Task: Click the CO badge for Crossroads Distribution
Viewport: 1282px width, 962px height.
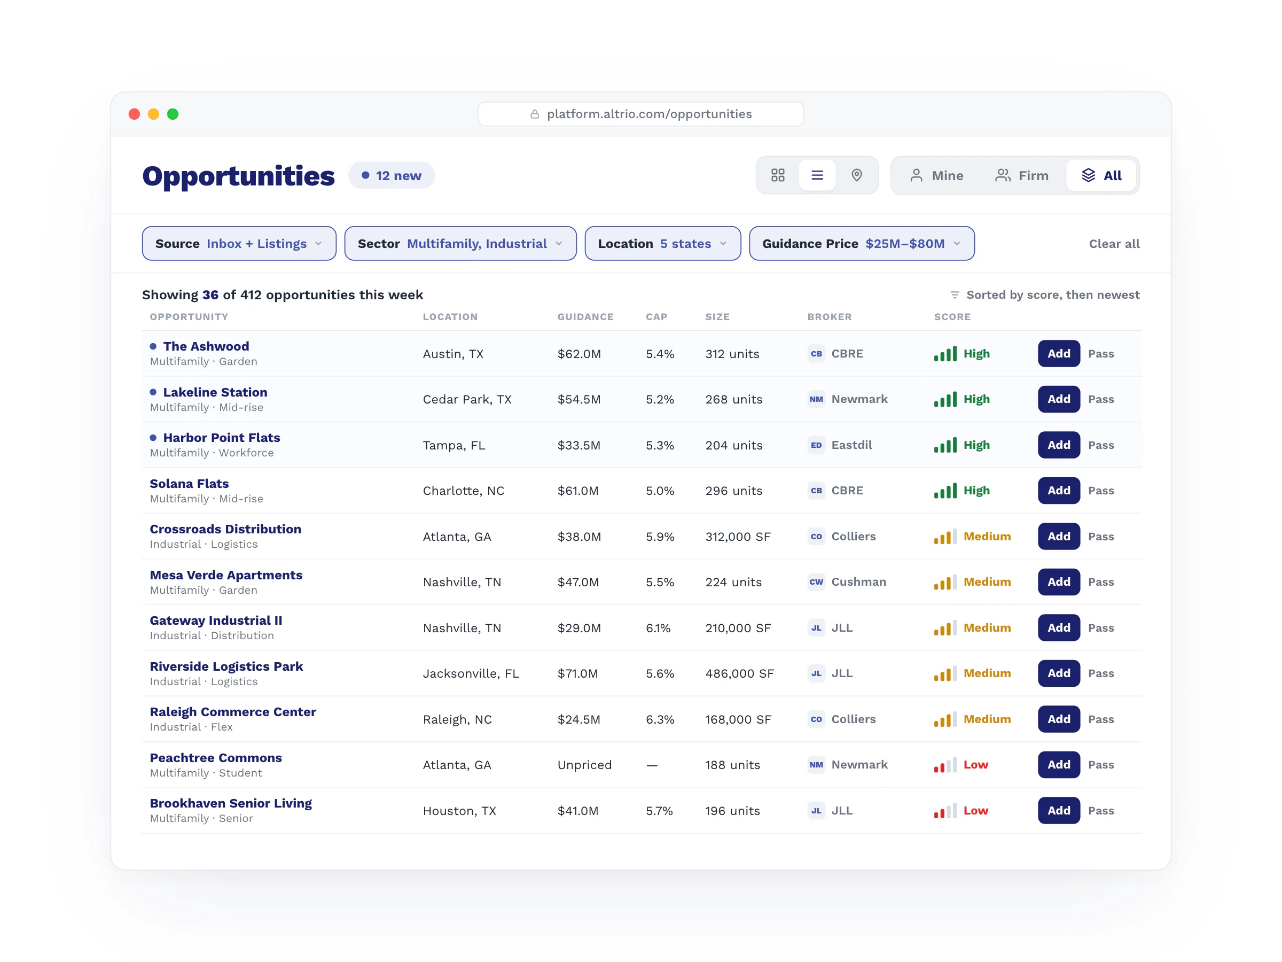Action: [x=816, y=537]
